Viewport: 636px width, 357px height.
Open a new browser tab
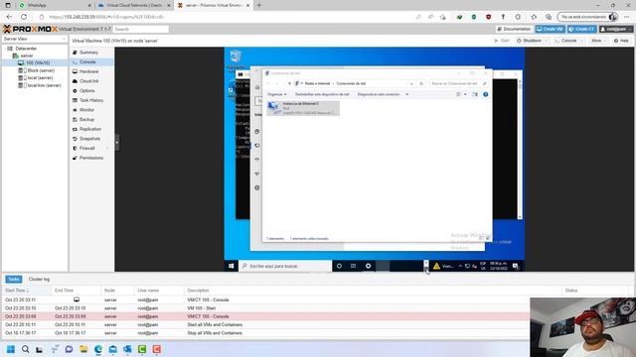click(x=259, y=5)
